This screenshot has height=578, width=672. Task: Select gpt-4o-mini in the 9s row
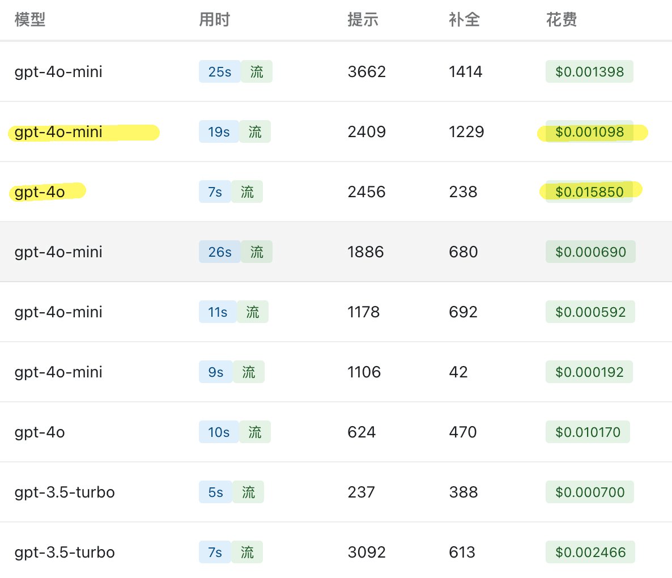point(58,372)
